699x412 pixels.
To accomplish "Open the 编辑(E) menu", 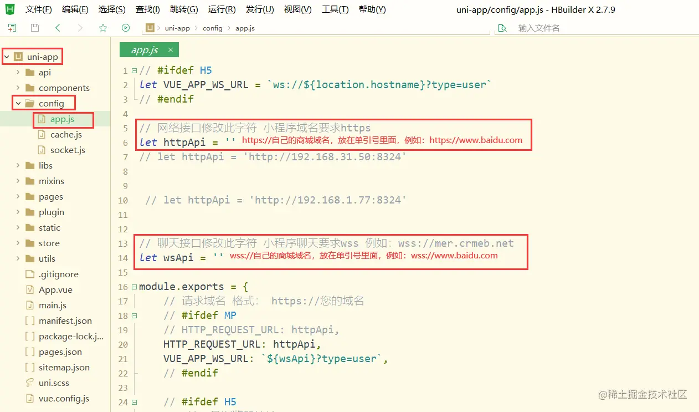I will (75, 9).
